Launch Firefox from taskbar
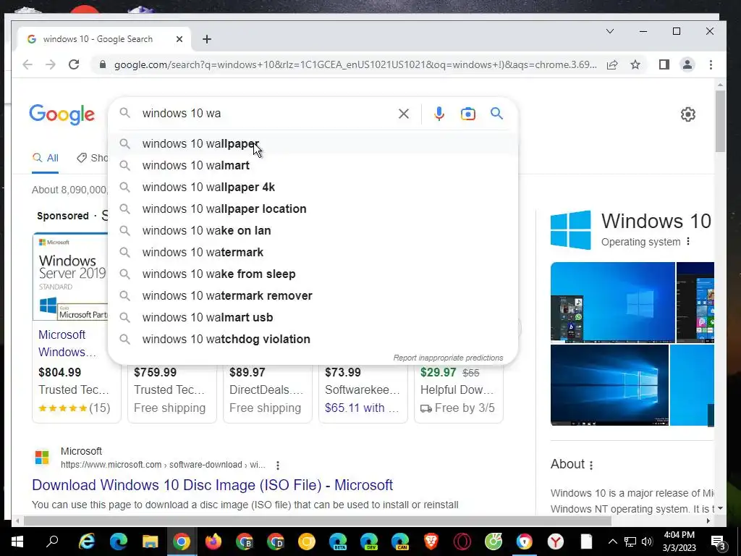The width and height of the screenshot is (741, 556). click(x=213, y=542)
